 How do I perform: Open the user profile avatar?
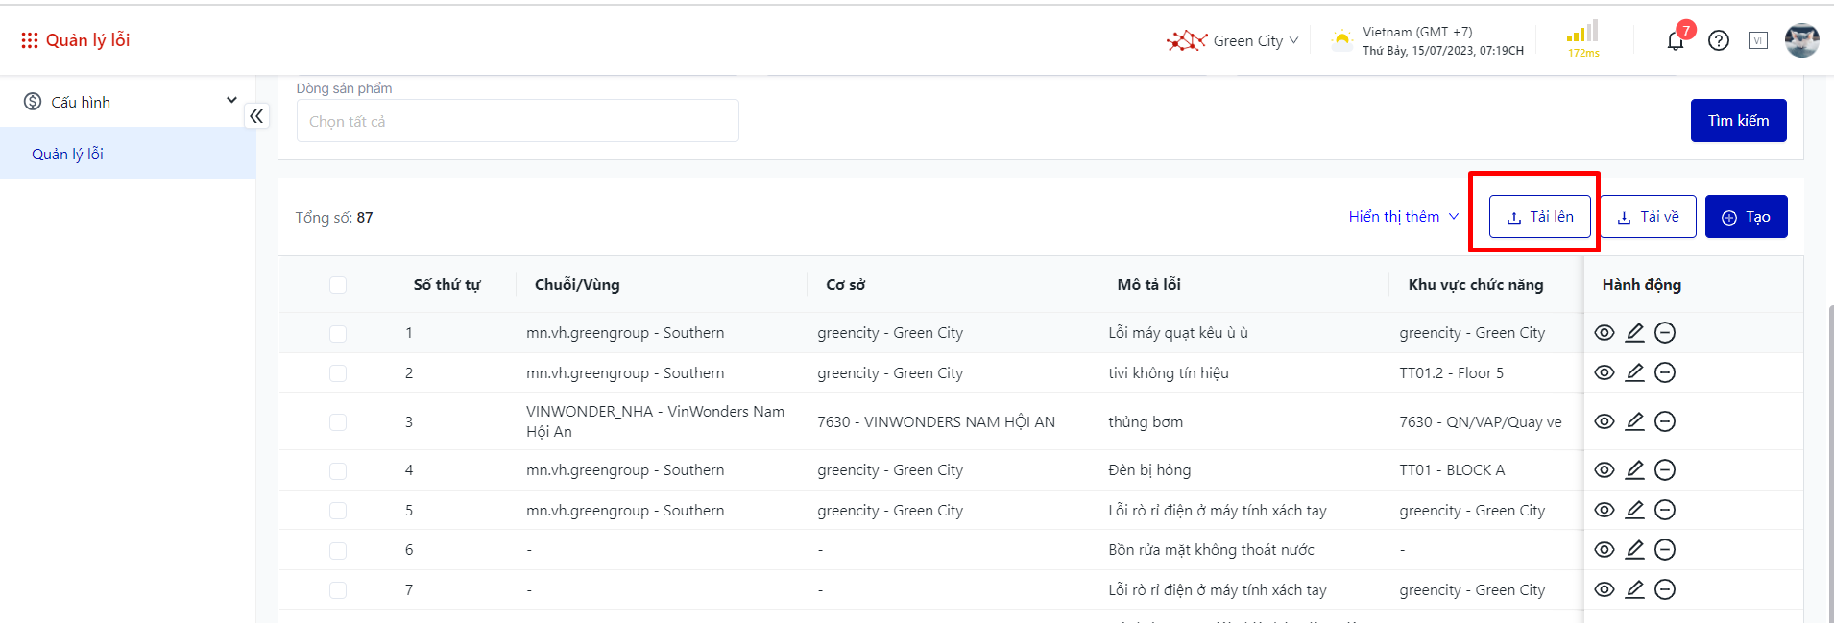(x=1801, y=40)
